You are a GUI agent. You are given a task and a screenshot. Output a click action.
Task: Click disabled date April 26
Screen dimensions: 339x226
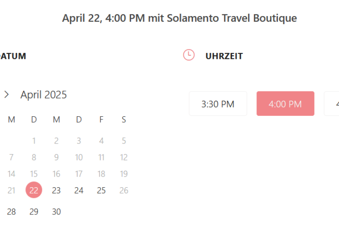[124, 190]
